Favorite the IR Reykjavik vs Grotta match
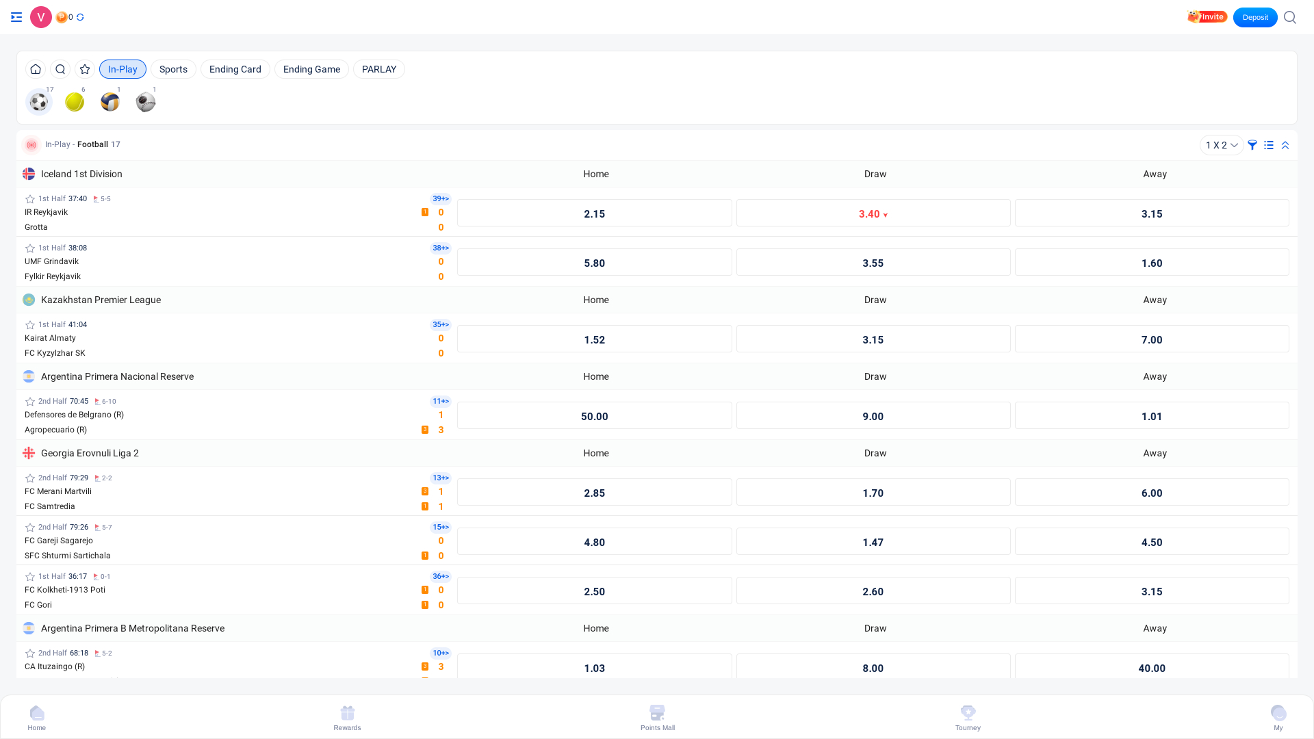This screenshot has width=1314, height=739. point(30,199)
